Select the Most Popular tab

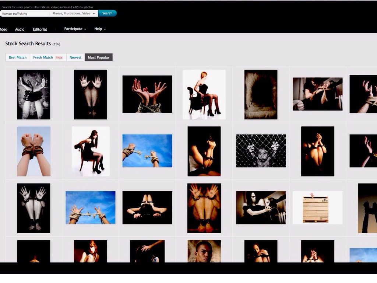click(98, 57)
